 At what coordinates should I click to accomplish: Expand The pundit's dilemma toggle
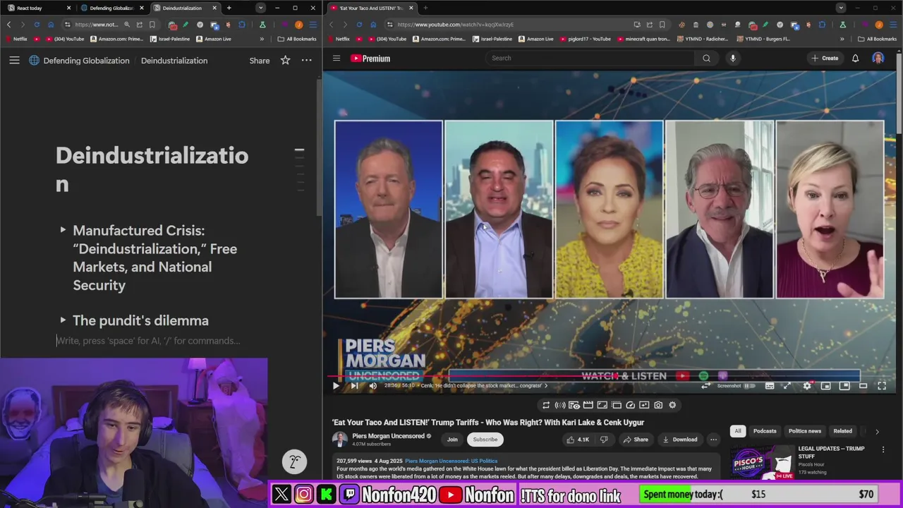[x=63, y=320]
